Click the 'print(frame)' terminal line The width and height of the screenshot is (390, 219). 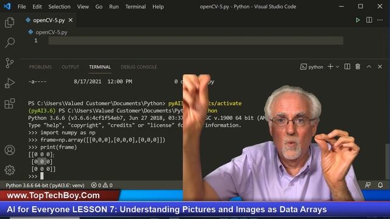pos(52,147)
